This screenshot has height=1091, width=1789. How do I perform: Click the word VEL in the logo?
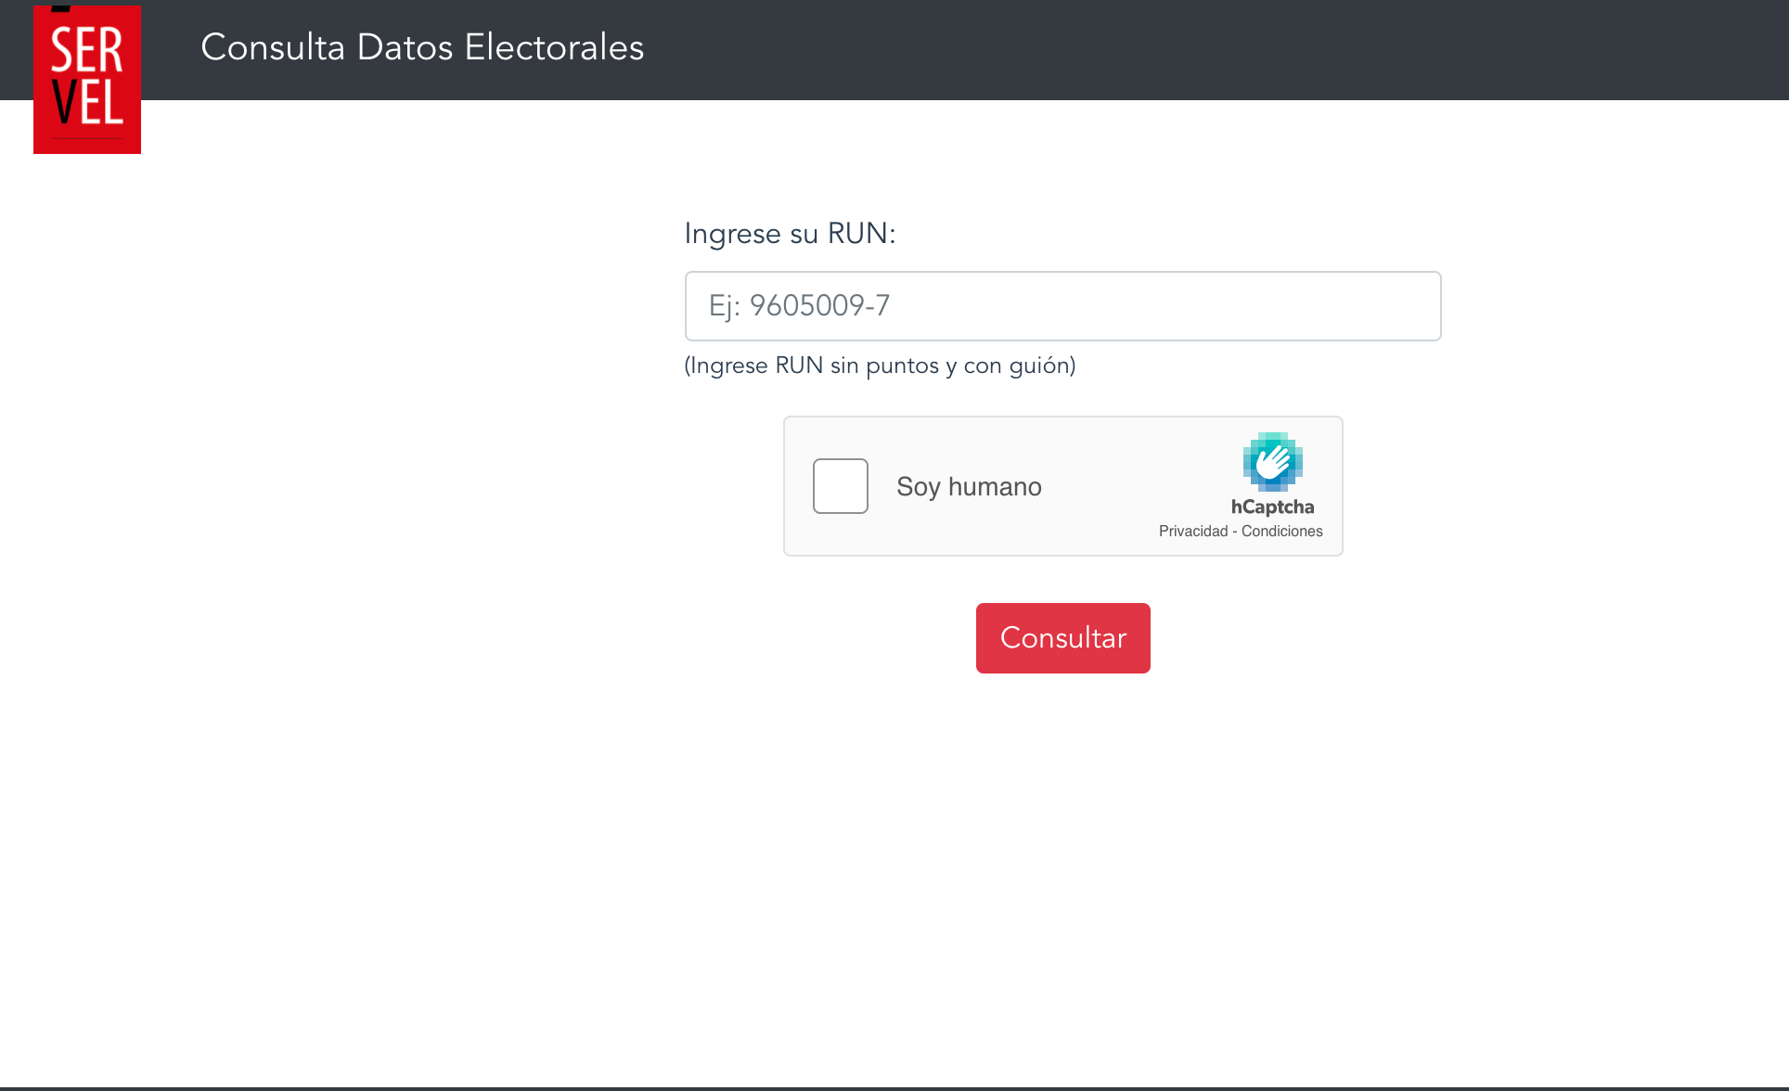[87, 103]
